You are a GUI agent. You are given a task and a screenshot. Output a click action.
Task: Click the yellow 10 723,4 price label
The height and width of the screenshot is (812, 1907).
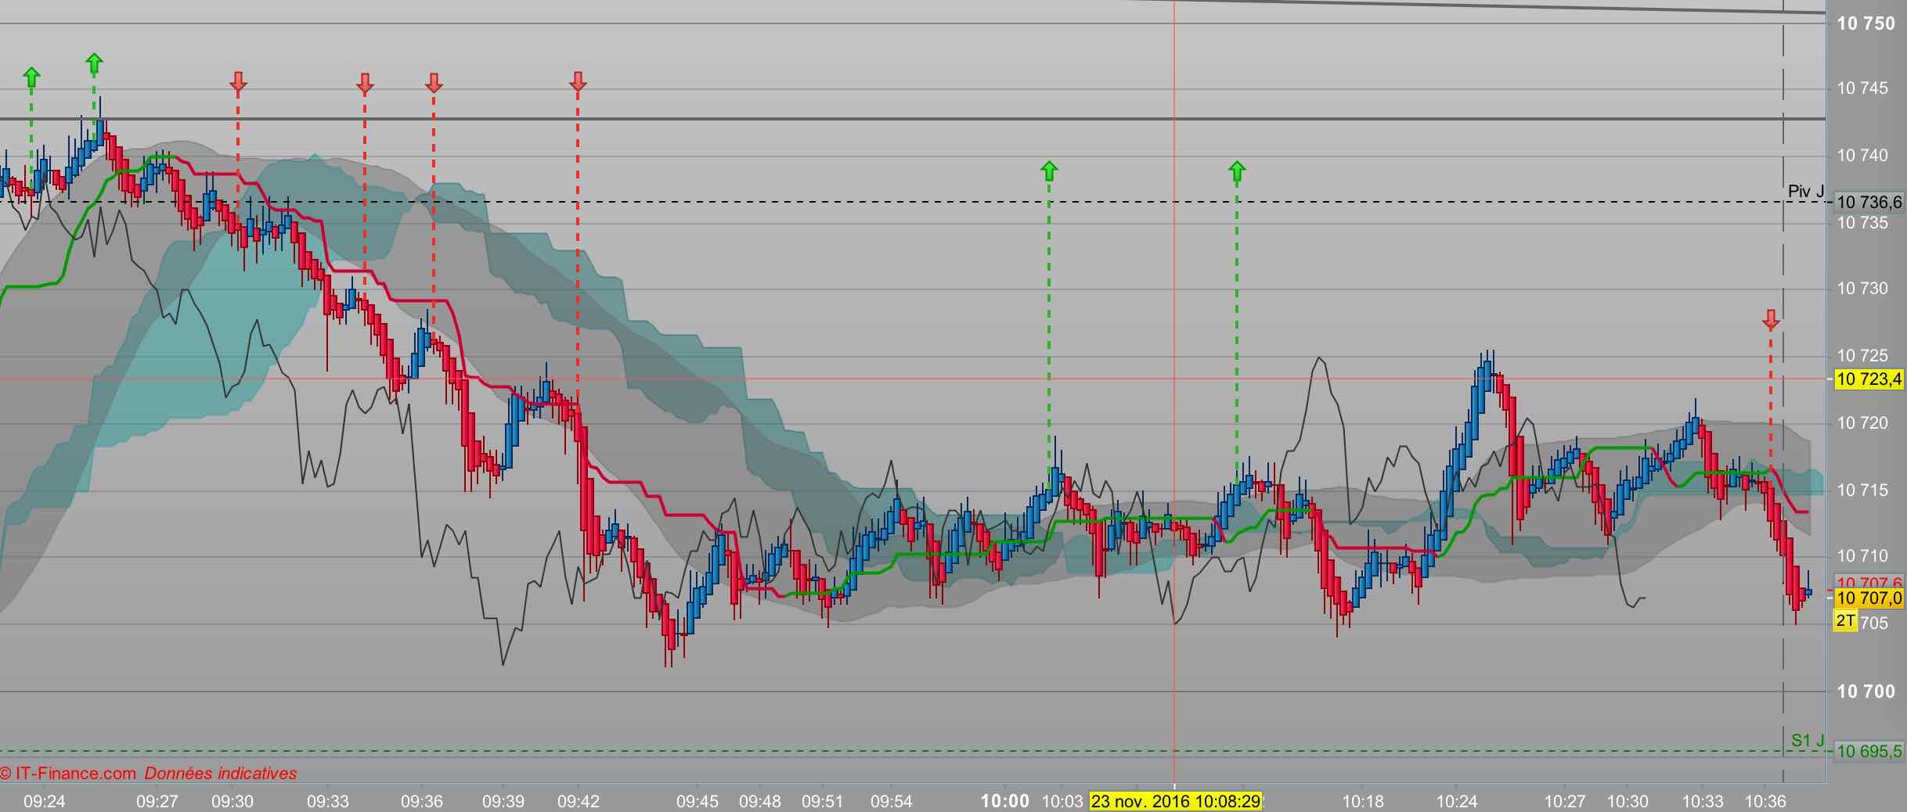[x=1869, y=379]
